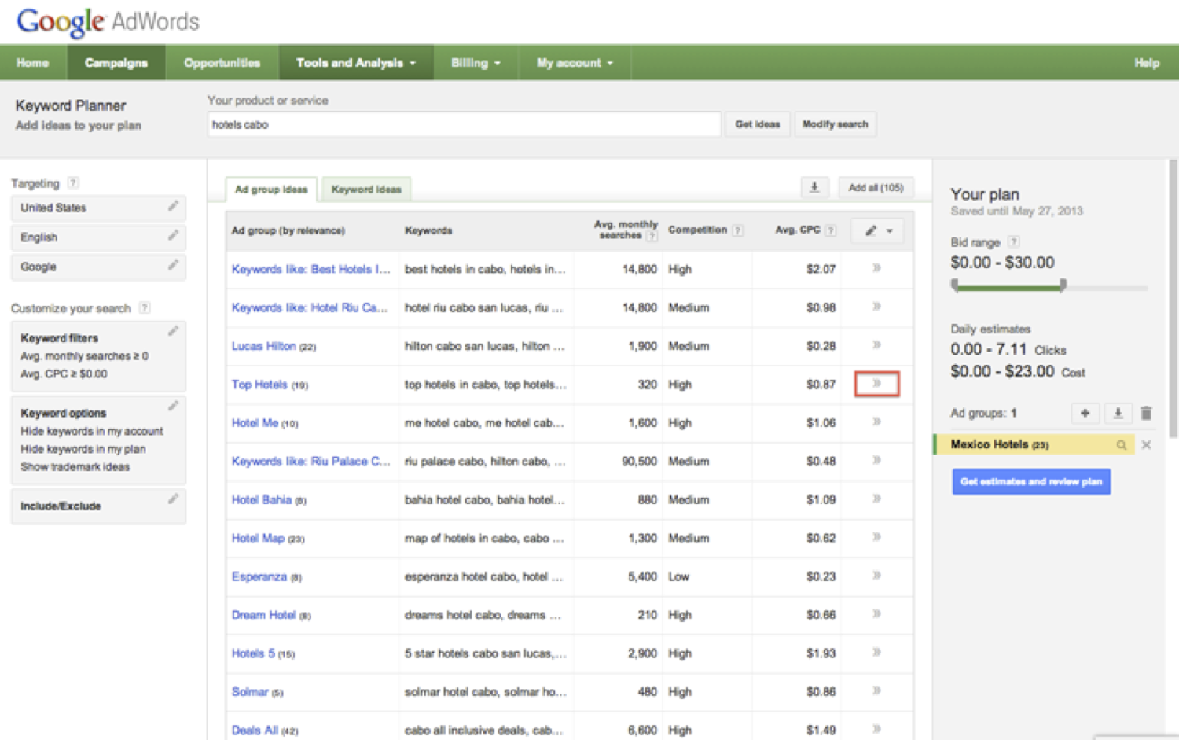Click plus icon to add ad group

coord(1085,413)
